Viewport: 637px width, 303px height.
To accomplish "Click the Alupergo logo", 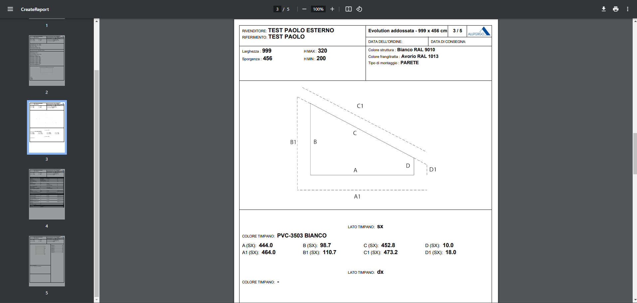I will point(479,31).
